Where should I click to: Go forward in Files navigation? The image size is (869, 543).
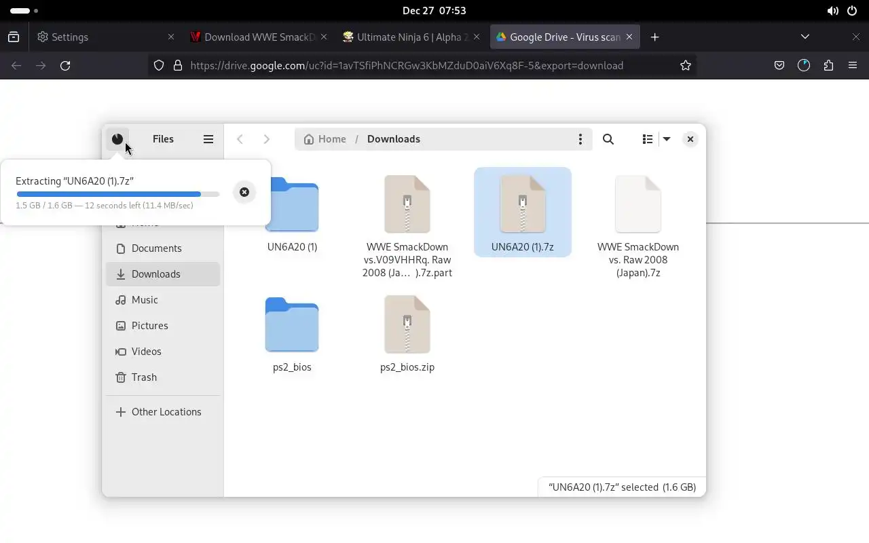coord(267,139)
